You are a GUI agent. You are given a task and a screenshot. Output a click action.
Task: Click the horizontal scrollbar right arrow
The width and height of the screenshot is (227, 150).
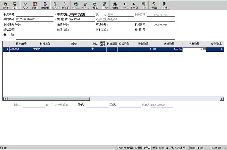coord(222,99)
